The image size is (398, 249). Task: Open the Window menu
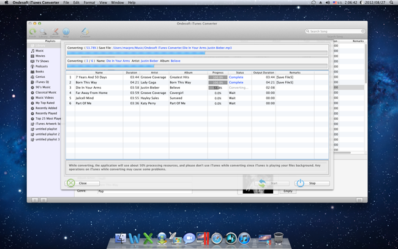tap(117, 2)
